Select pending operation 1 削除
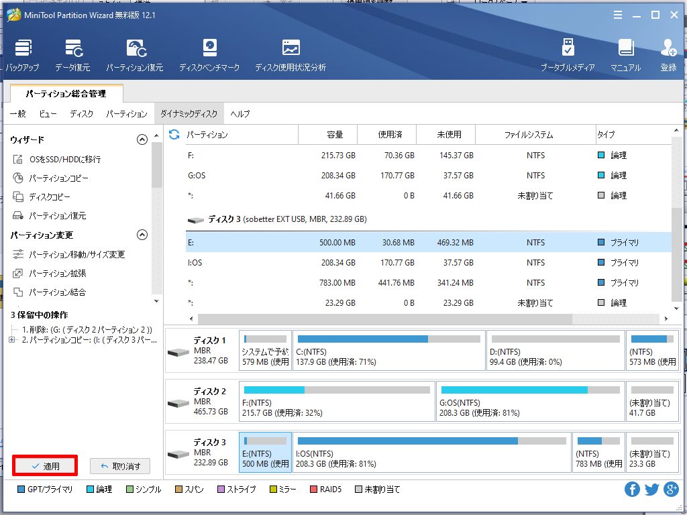This screenshot has height=515, width=687. pyautogui.click(x=87, y=330)
